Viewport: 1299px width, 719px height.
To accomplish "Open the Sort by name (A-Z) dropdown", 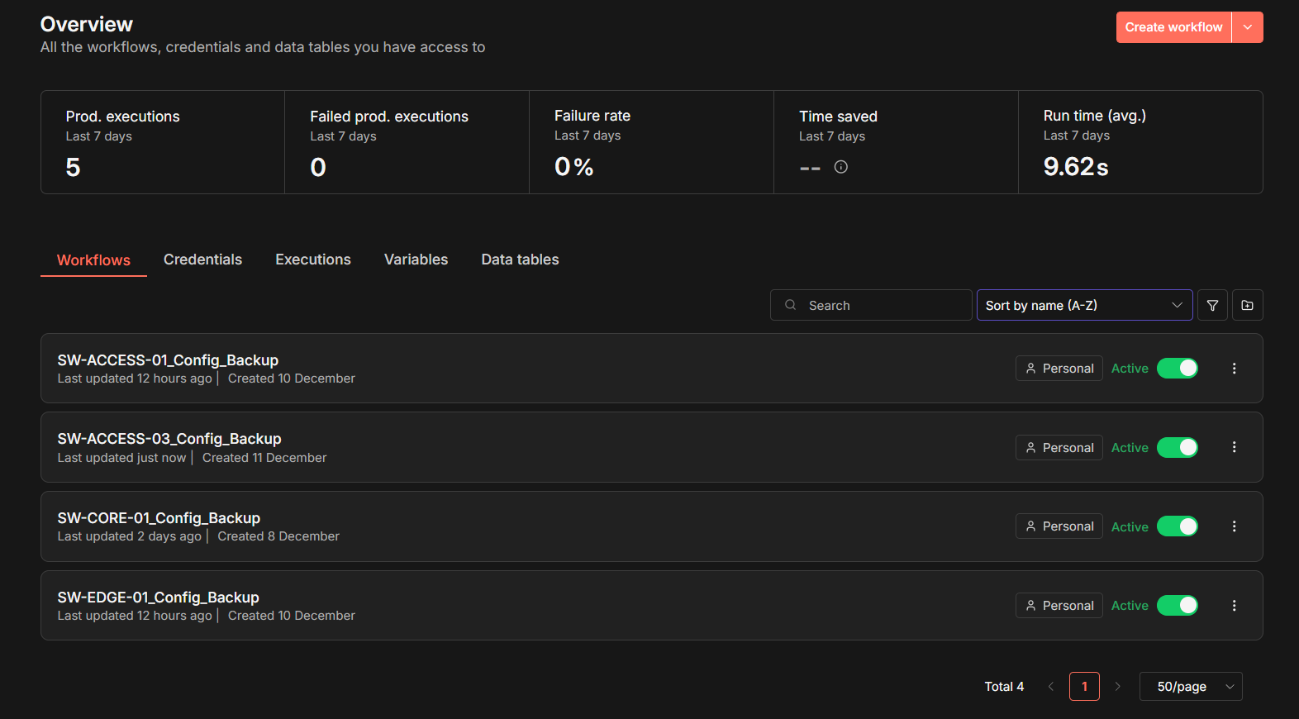I will tap(1083, 306).
